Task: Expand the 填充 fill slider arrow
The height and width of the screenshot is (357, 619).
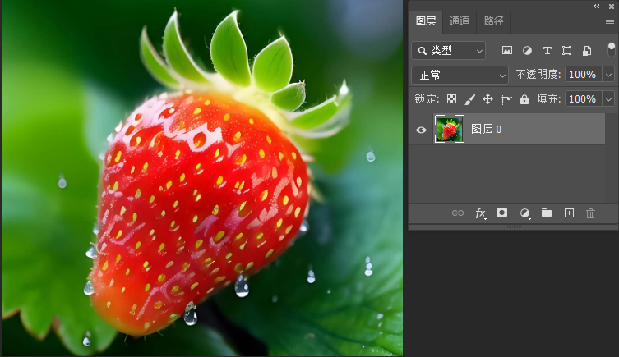Action: coord(608,99)
